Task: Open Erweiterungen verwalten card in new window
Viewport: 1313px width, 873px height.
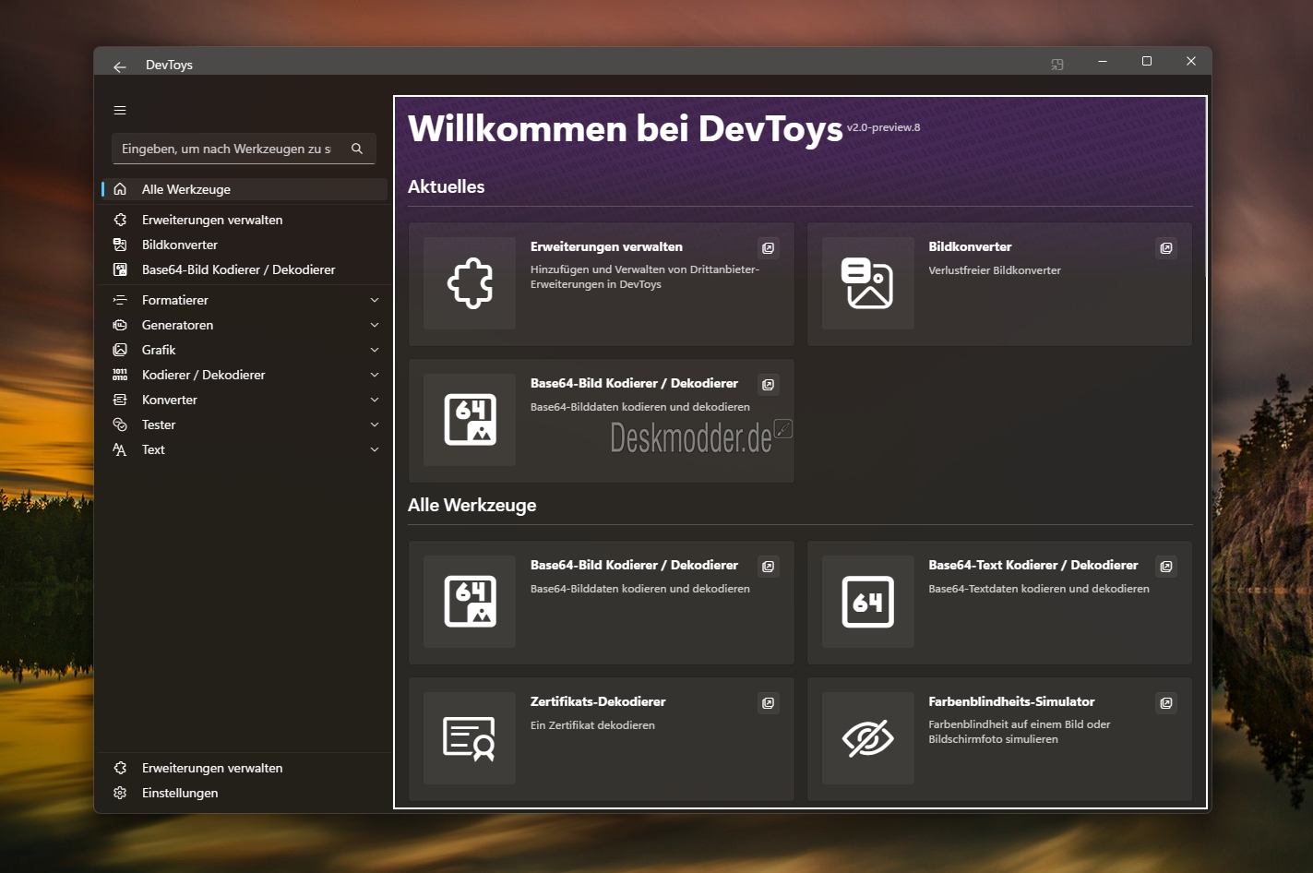Action: [768, 248]
